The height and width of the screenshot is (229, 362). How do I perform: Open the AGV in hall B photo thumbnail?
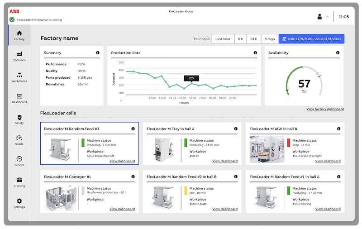(267, 149)
